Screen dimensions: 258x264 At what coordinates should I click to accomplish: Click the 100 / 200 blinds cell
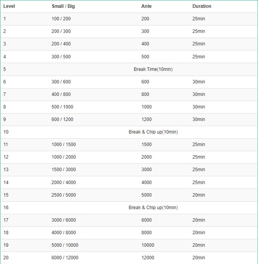click(61, 19)
